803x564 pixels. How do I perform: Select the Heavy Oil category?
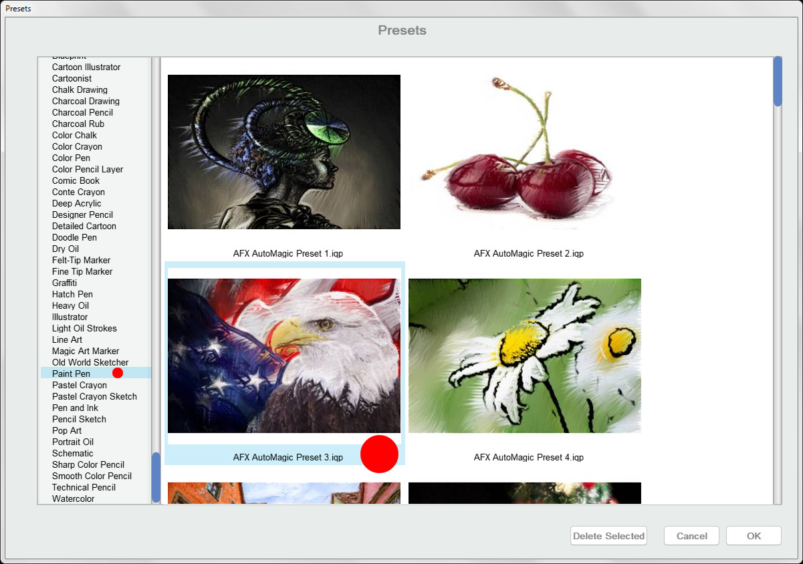click(70, 305)
